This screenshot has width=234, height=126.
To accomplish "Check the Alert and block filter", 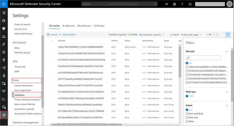I will coord(187,114).
